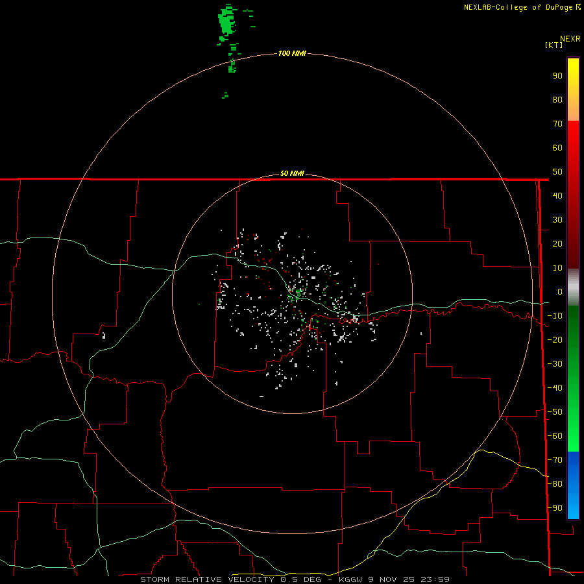Click the -40 tick label on the velocity scale

tap(555, 388)
